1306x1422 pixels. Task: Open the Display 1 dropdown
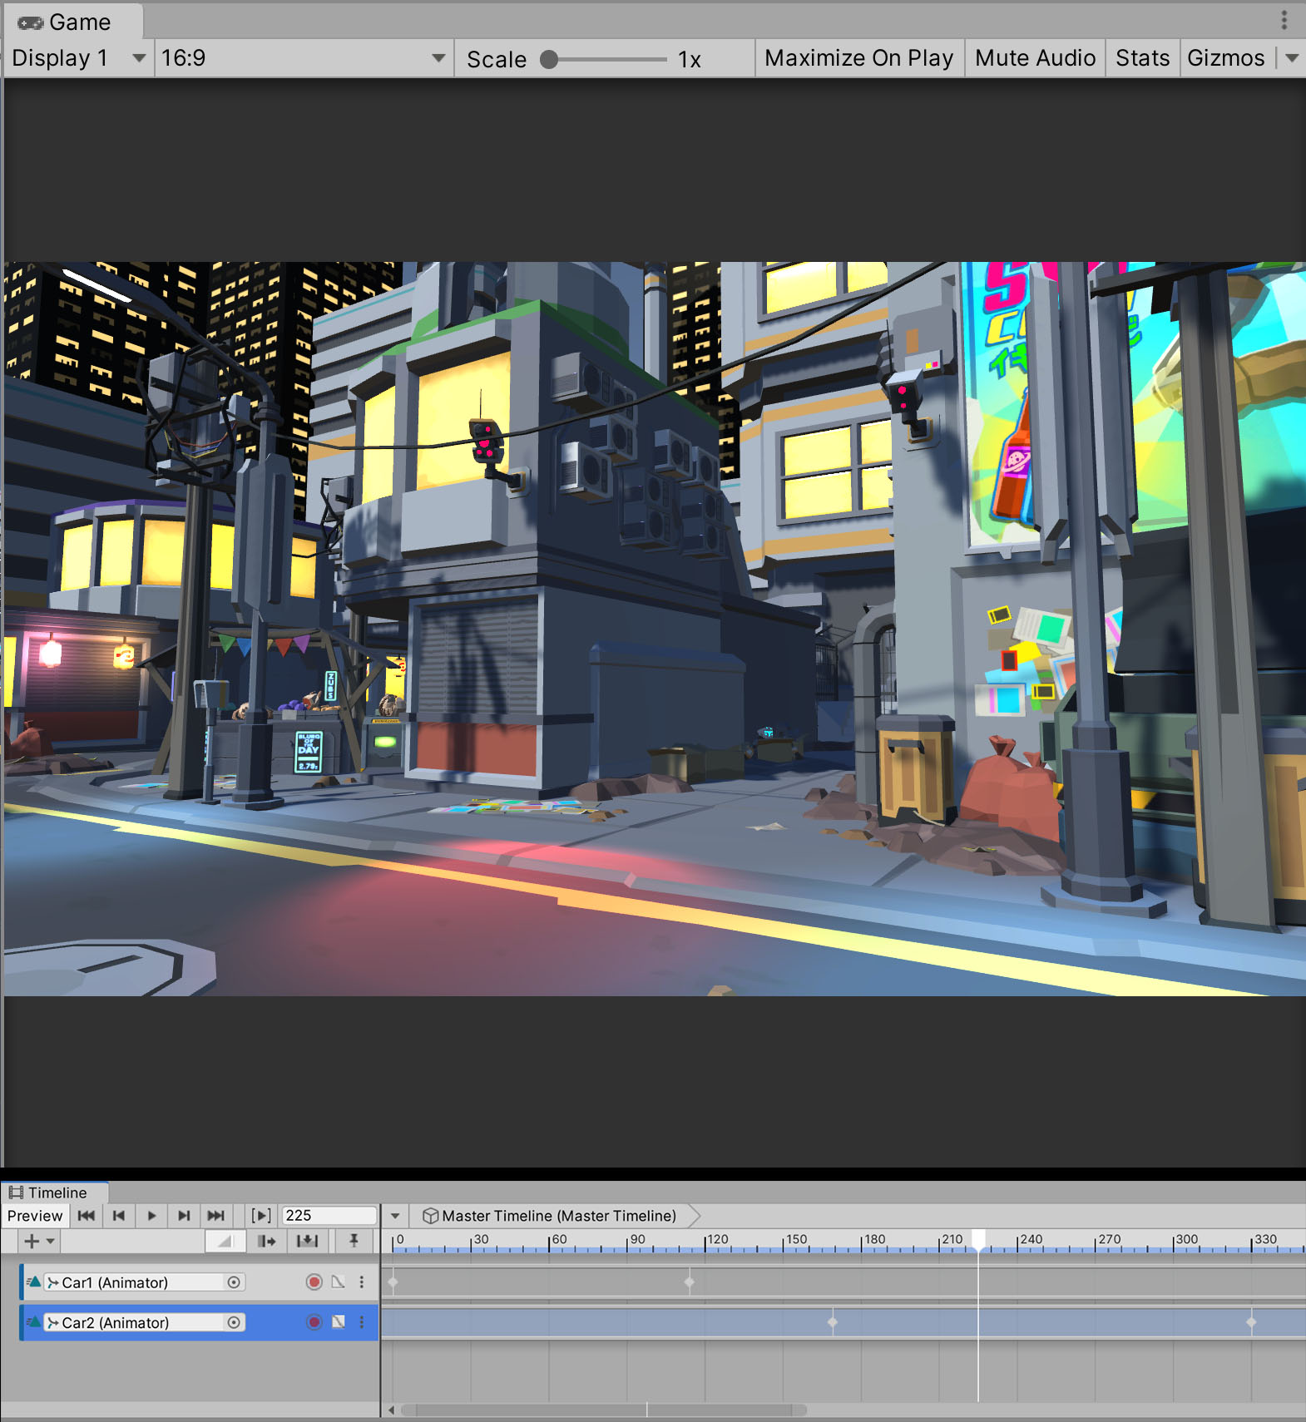pos(78,58)
